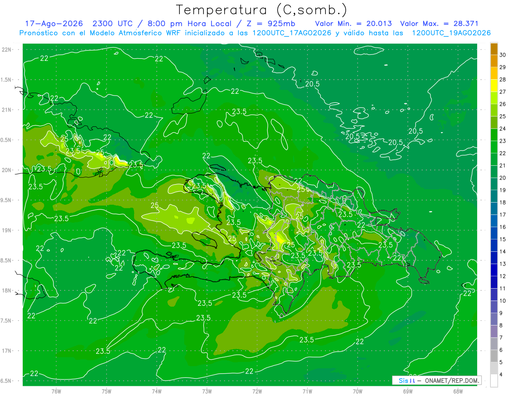Select the '1200UTC_17AGO2026' initialization timestamp

tap(291, 33)
